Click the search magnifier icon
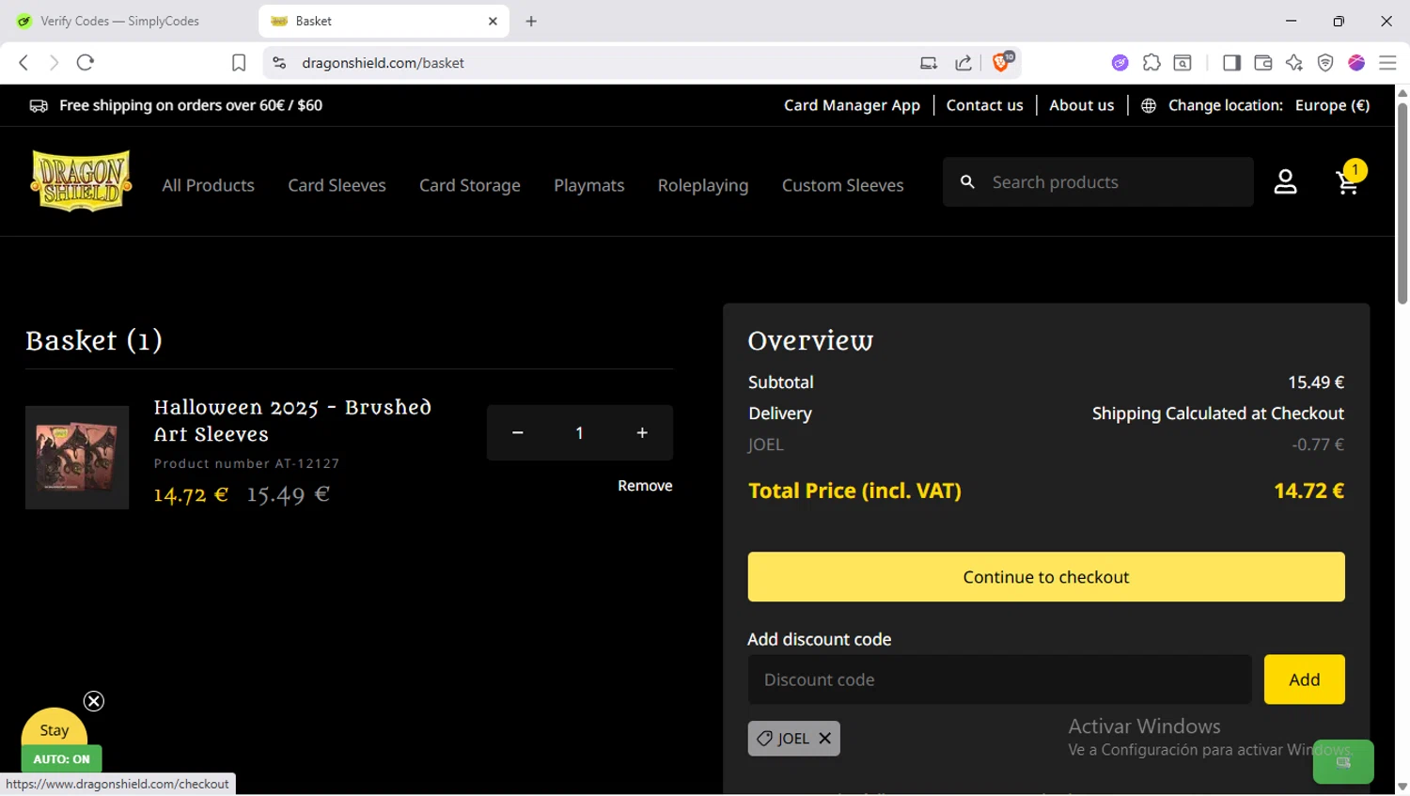Screen dimensions: 1410x796 pyautogui.click(x=967, y=181)
